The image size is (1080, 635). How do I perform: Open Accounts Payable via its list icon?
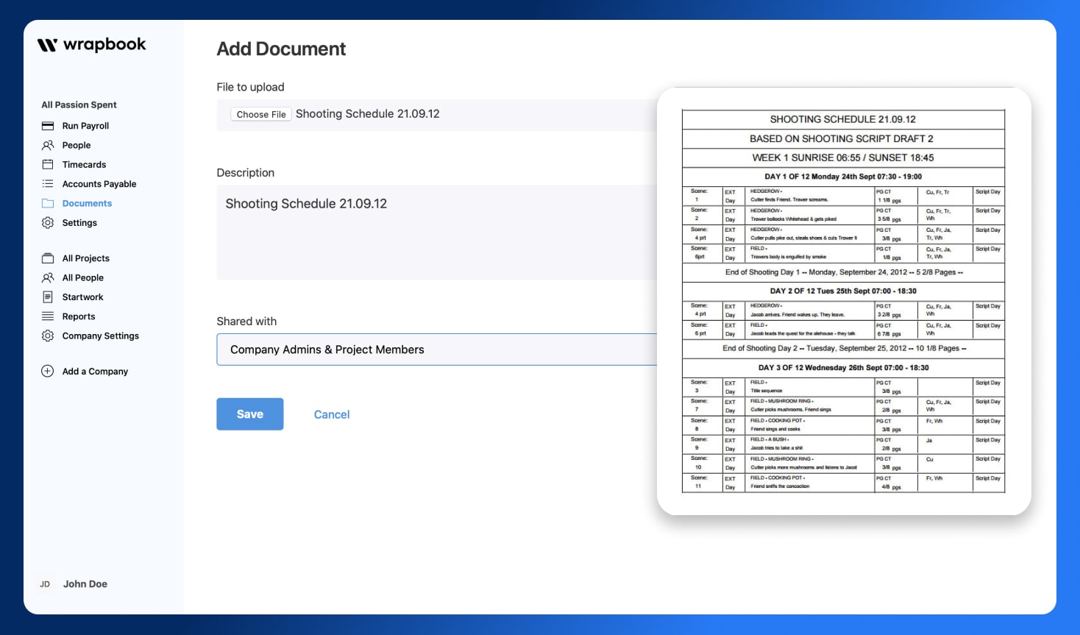pyautogui.click(x=47, y=183)
